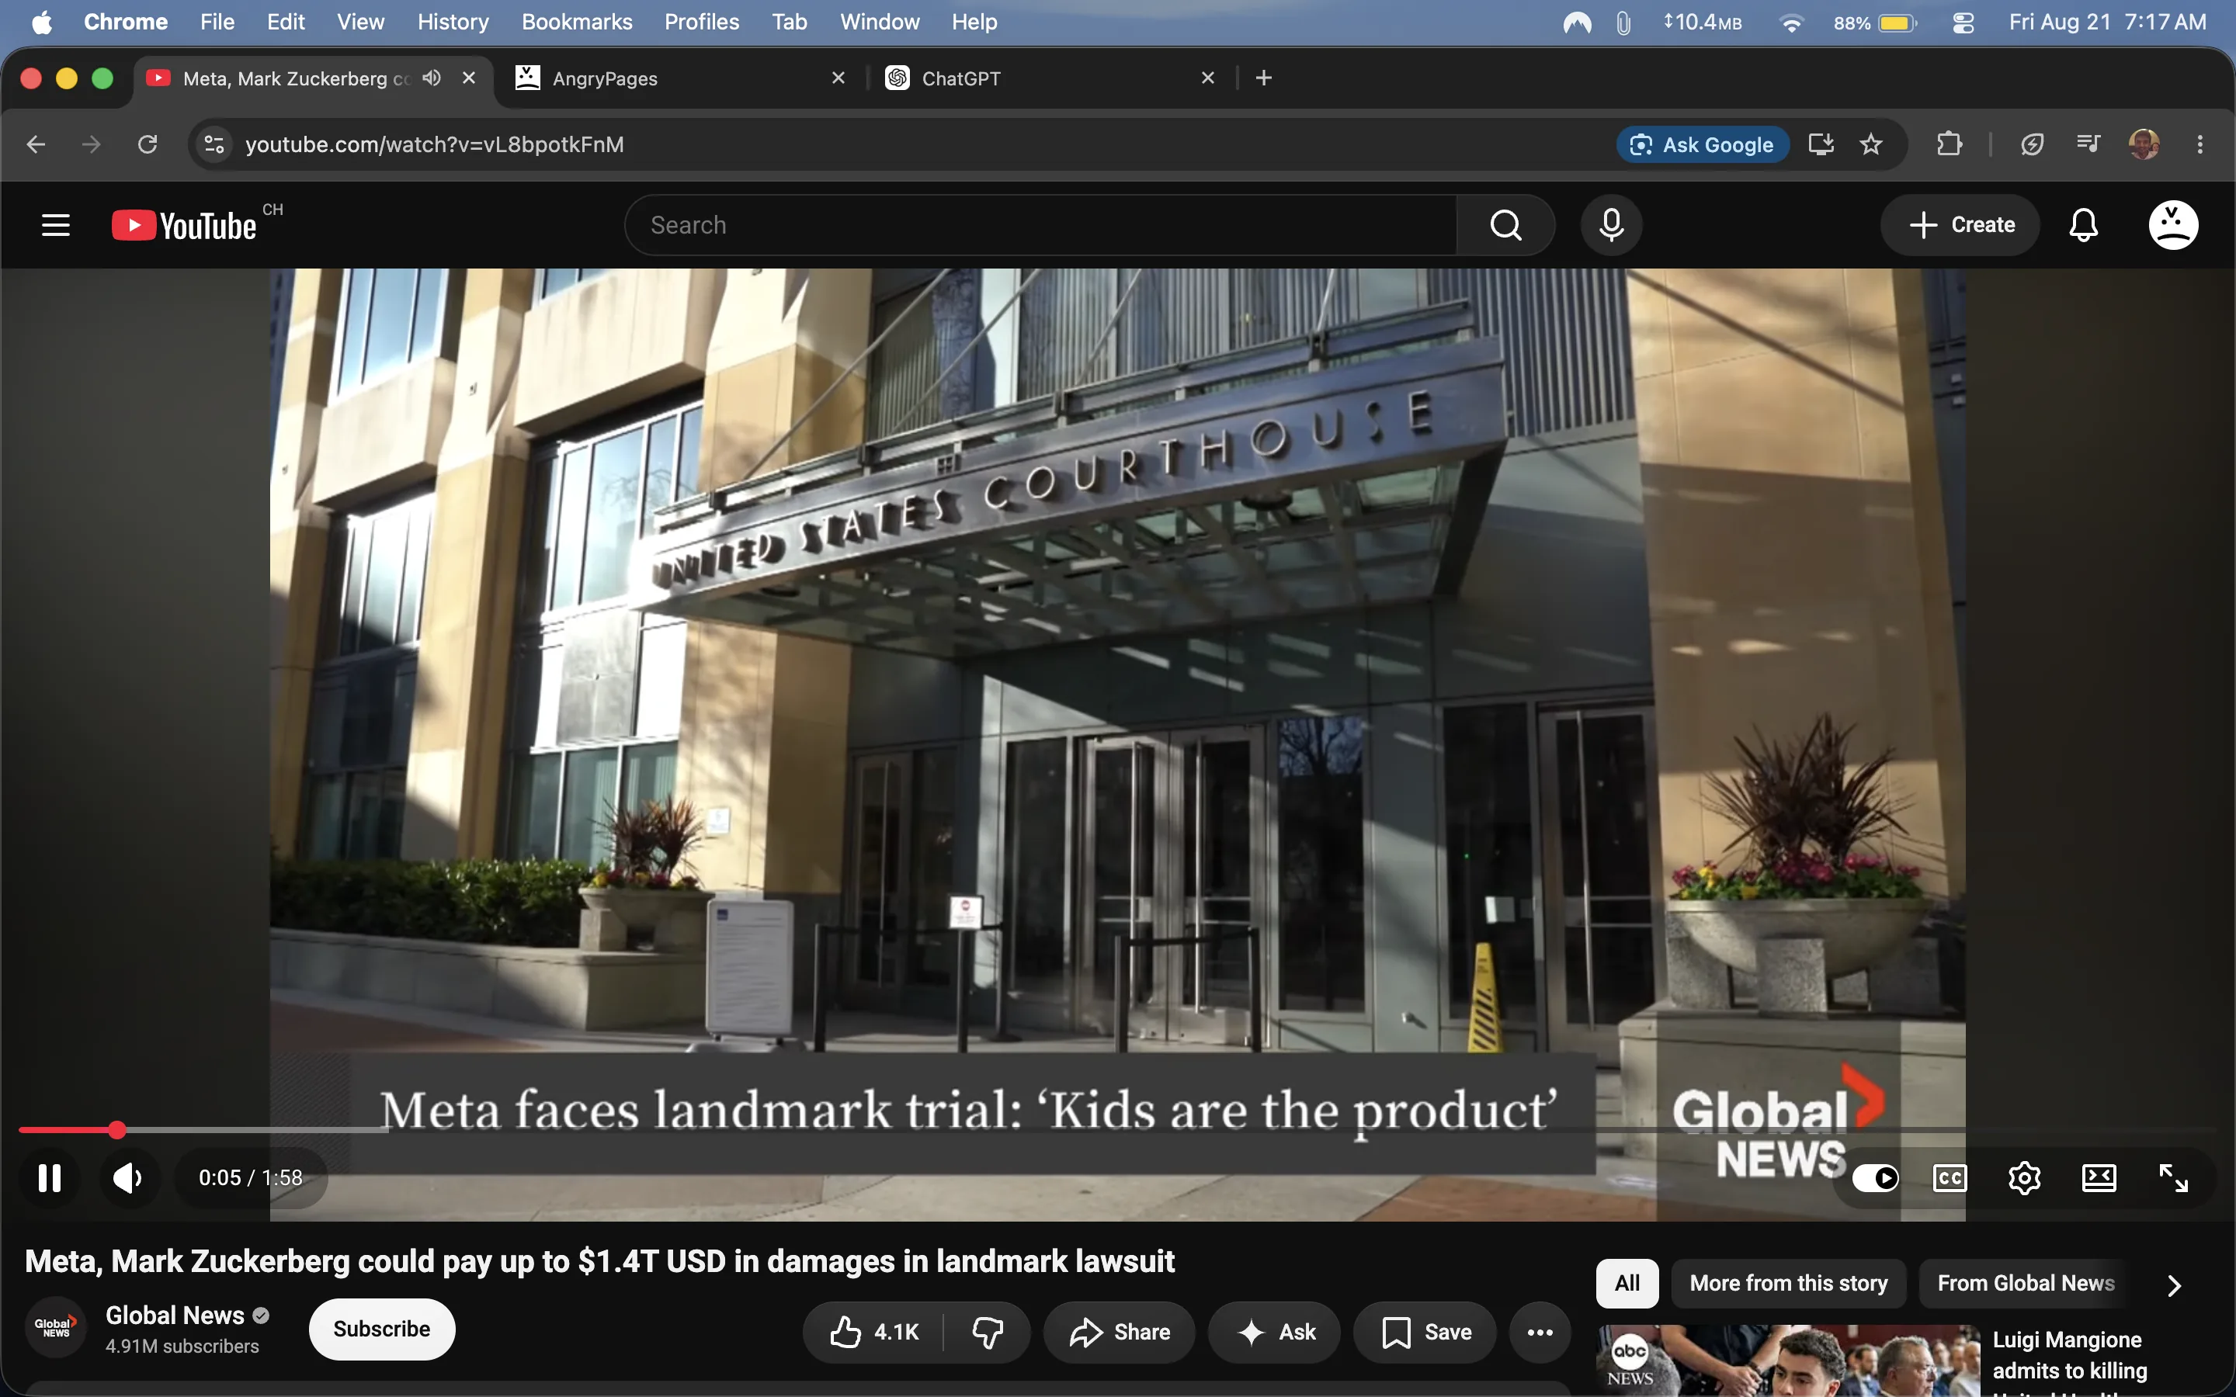Enter full screen mode
Screen dimensions: 2236x1397
2173,1178
